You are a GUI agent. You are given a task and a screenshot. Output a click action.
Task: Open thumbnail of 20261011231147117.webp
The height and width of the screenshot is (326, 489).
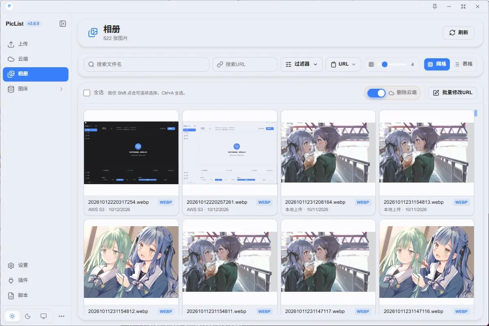coord(328,262)
